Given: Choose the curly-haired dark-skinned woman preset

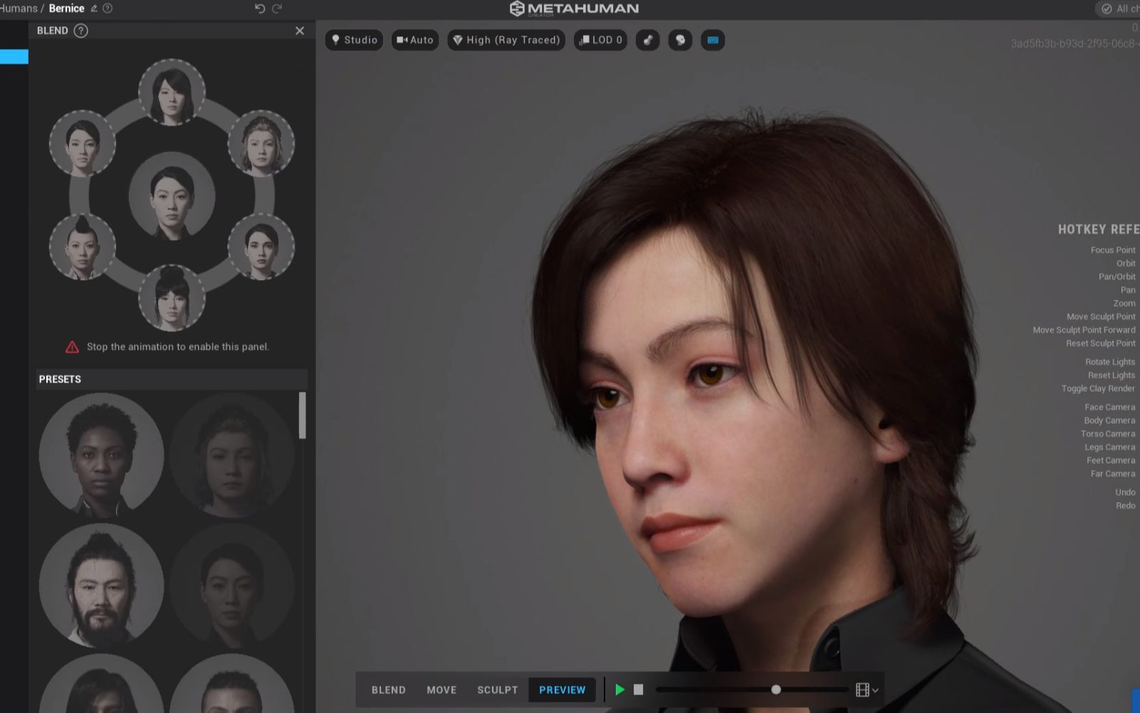Looking at the screenshot, I should tap(101, 454).
